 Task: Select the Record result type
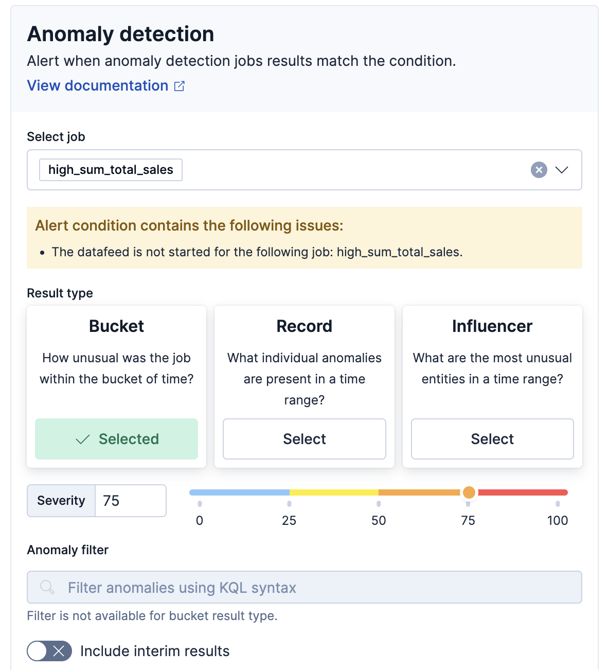[x=304, y=439]
